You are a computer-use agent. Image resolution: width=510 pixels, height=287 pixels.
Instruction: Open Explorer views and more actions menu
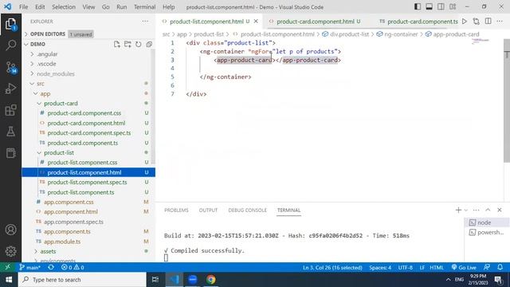[145, 22]
